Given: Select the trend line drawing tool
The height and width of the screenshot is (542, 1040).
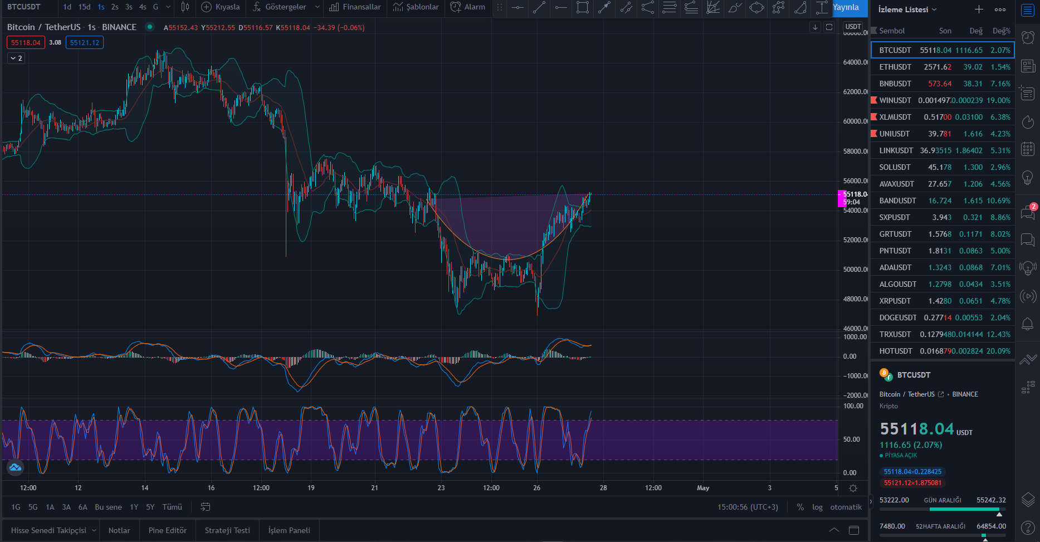Looking at the screenshot, I should click(539, 8).
